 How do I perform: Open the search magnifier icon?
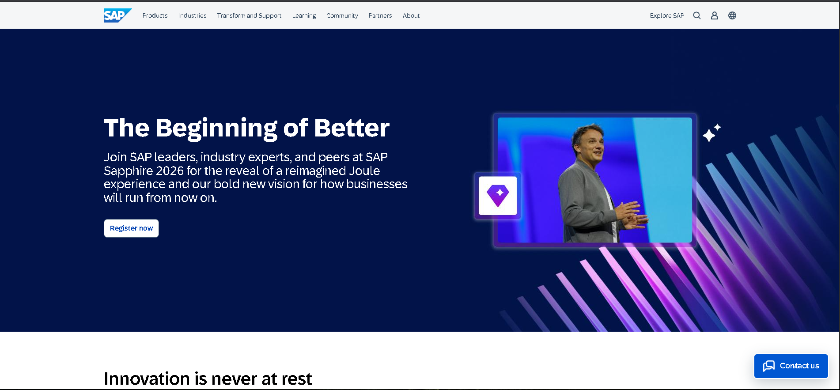pos(697,15)
